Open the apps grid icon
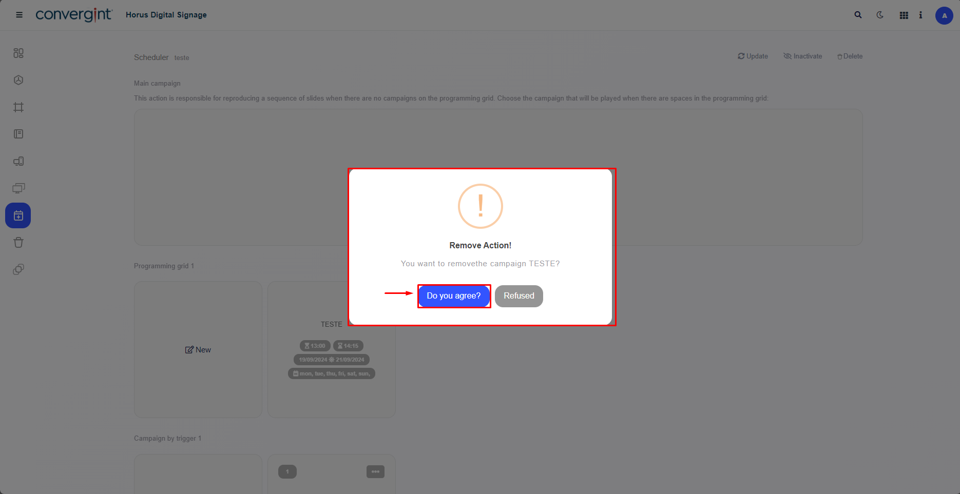Screen dimensions: 960x494 coord(904,15)
